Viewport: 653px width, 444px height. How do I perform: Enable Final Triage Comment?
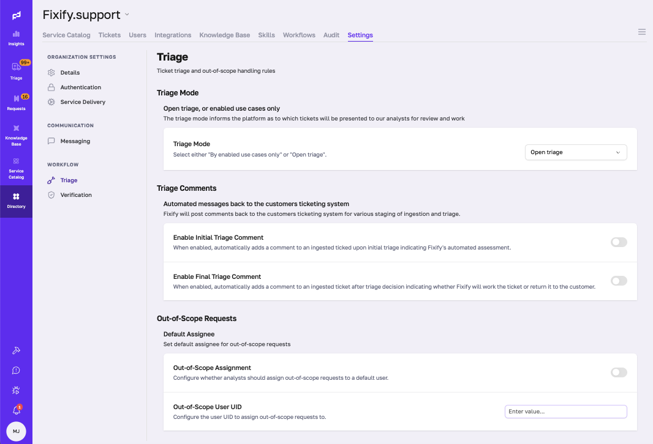[x=619, y=281]
